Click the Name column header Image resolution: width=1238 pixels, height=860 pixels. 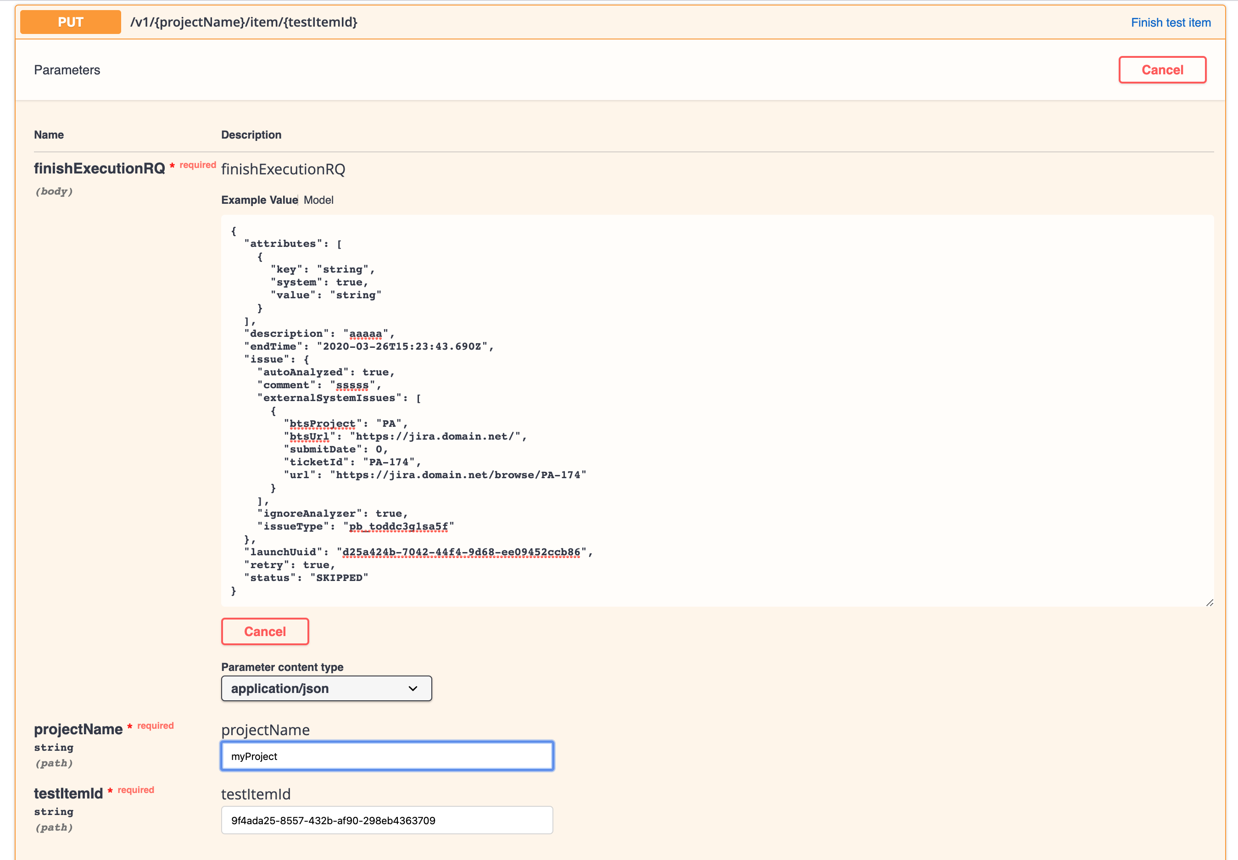(x=49, y=135)
